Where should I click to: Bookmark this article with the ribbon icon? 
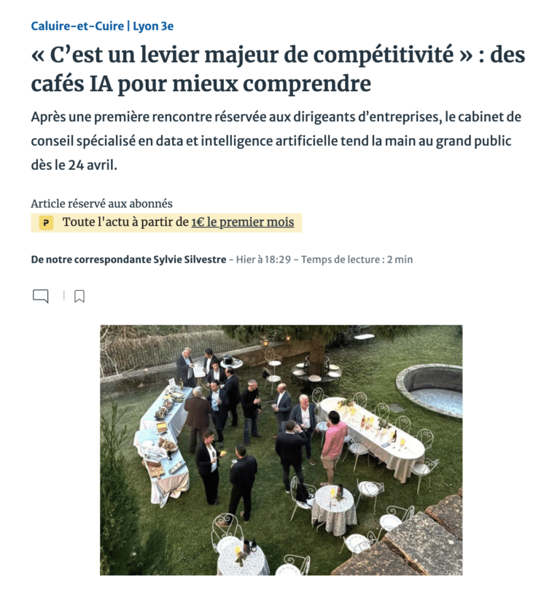click(x=79, y=297)
